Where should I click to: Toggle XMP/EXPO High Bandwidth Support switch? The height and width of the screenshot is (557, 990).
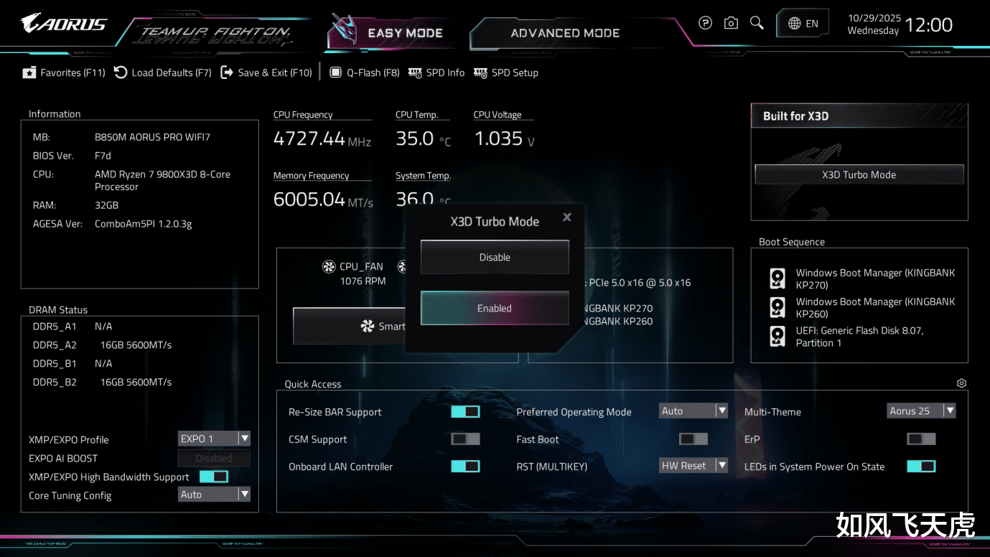[x=214, y=477]
